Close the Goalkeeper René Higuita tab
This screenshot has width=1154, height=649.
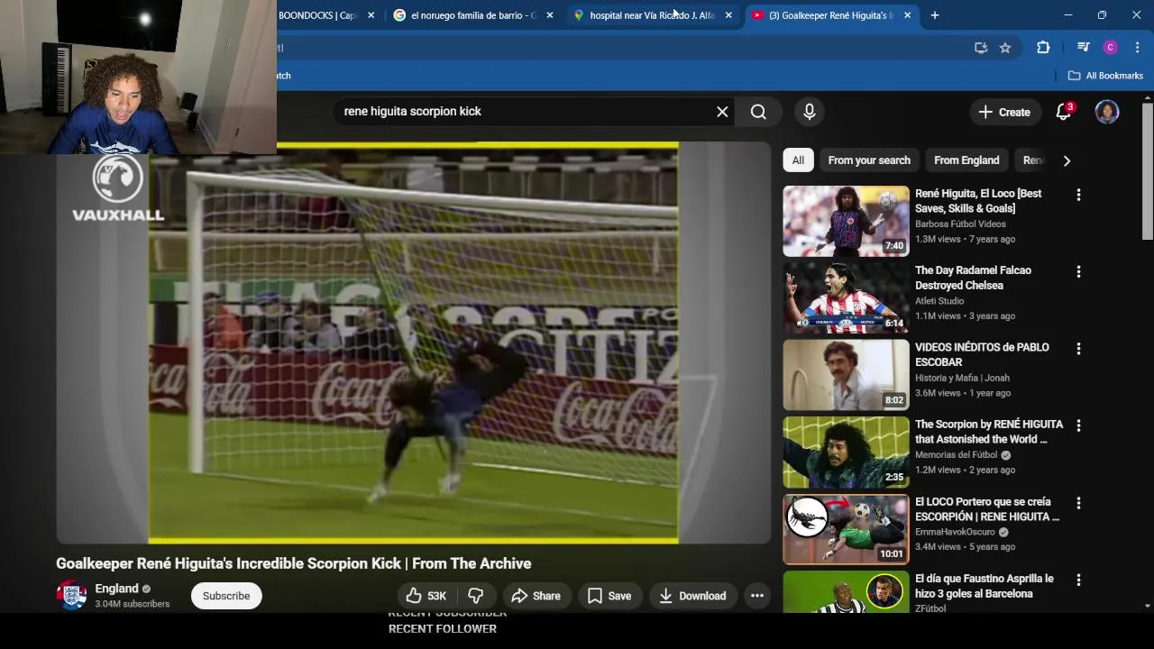(907, 15)
